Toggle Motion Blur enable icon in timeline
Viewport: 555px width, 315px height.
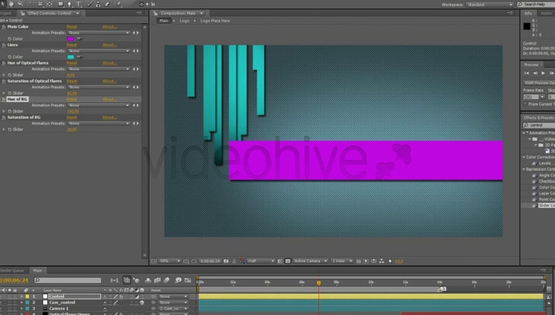click(166, 280)
